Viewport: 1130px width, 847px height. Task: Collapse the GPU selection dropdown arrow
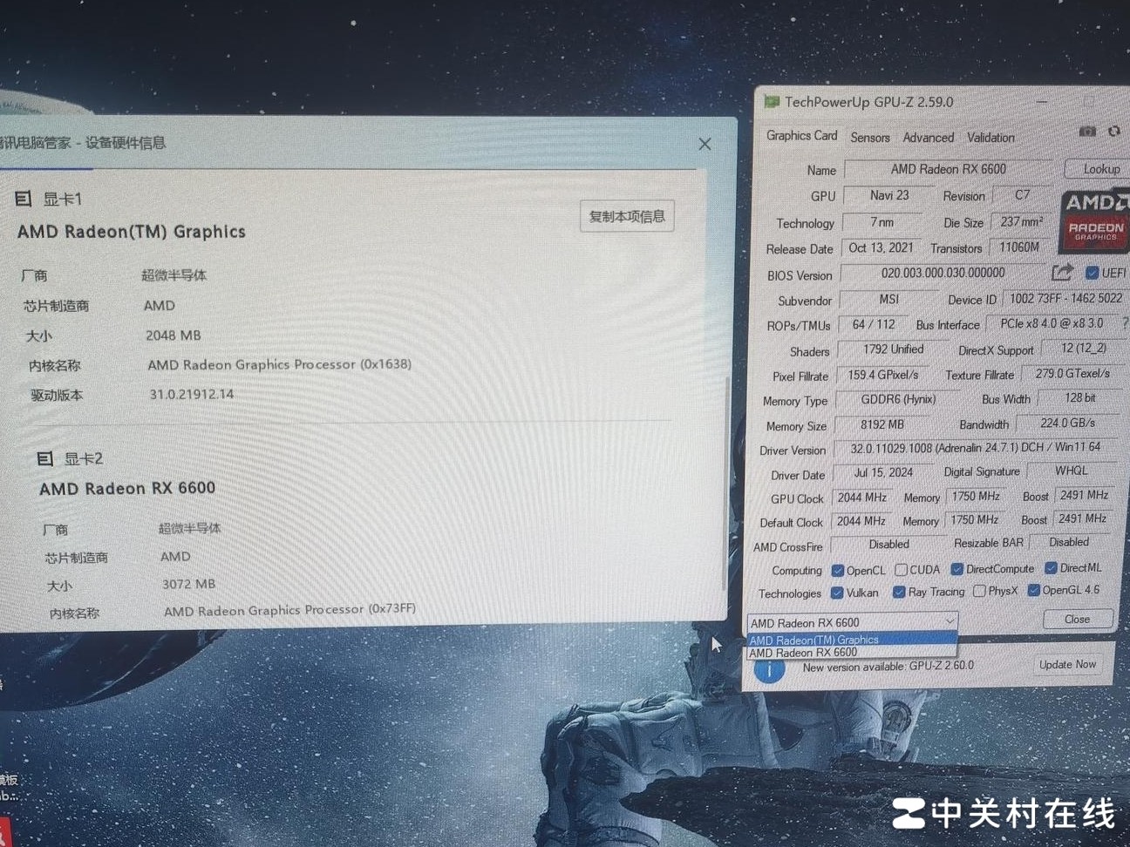coord(950,621)
